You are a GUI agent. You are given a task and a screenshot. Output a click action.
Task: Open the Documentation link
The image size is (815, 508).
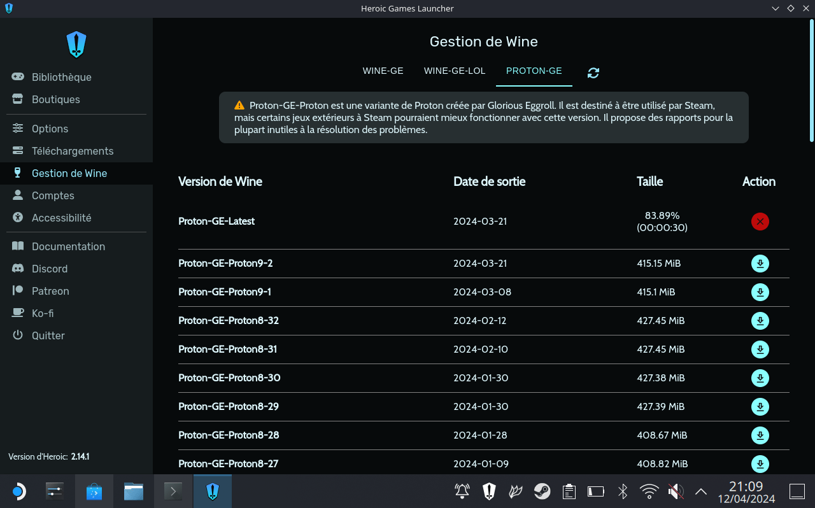pos(76,246)
